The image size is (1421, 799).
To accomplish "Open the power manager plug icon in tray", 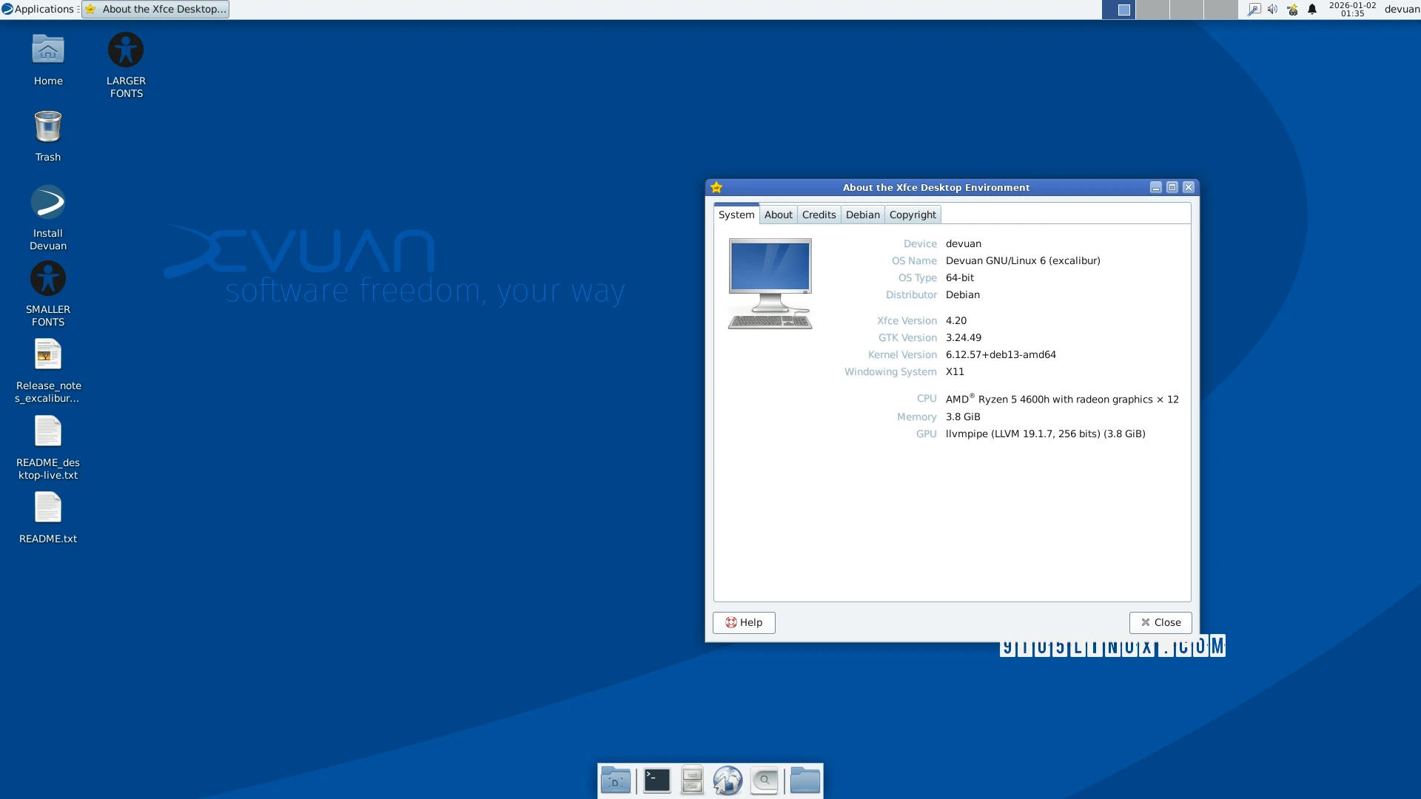I will point(1292,9).
